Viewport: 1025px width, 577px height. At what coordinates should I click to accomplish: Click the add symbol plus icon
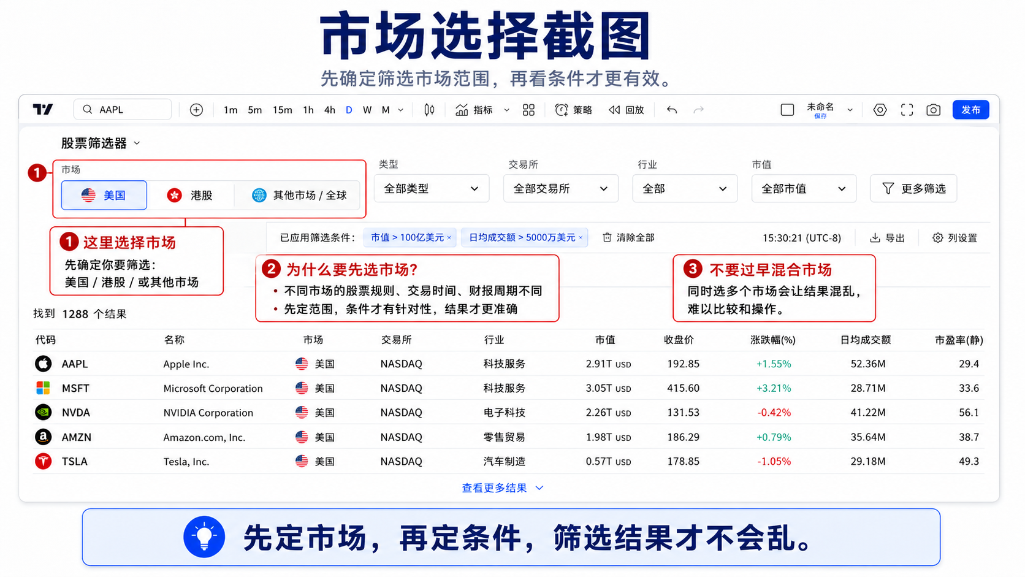196,110
